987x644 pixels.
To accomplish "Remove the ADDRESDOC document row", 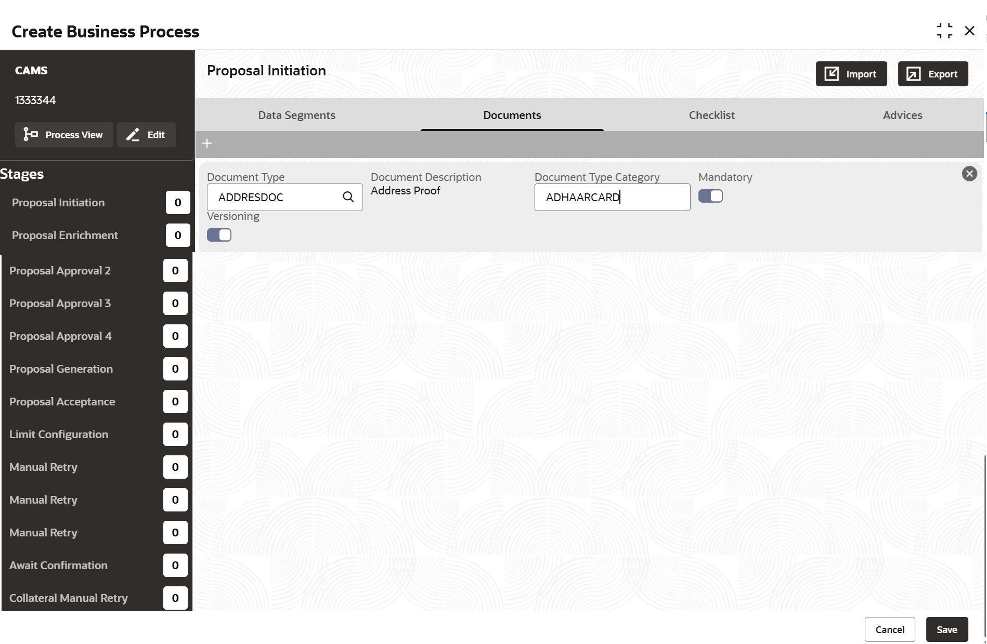I will pos(969,174).
